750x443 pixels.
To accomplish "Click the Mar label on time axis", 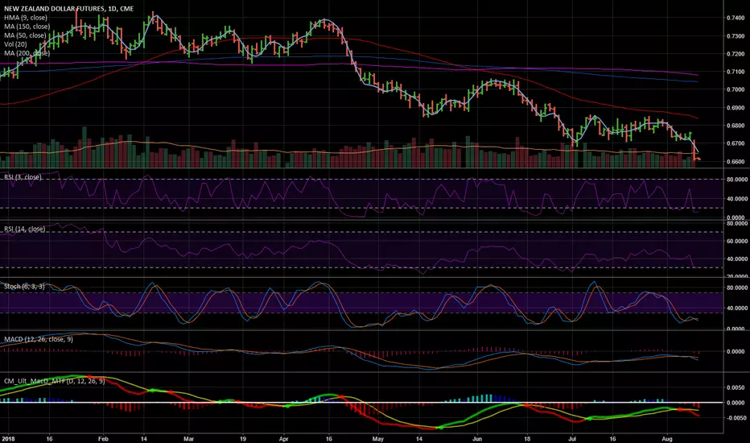I will [189, 439].
